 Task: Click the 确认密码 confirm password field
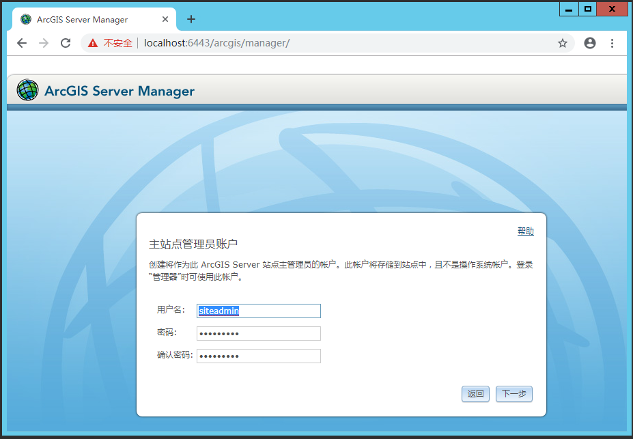259,356
